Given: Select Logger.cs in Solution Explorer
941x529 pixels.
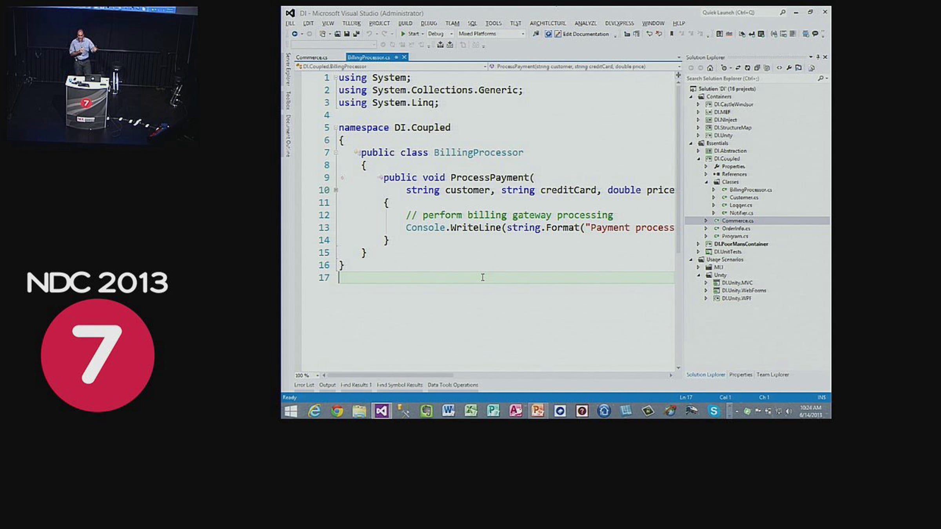Looking at the screenshot, I should coord(741,205).
